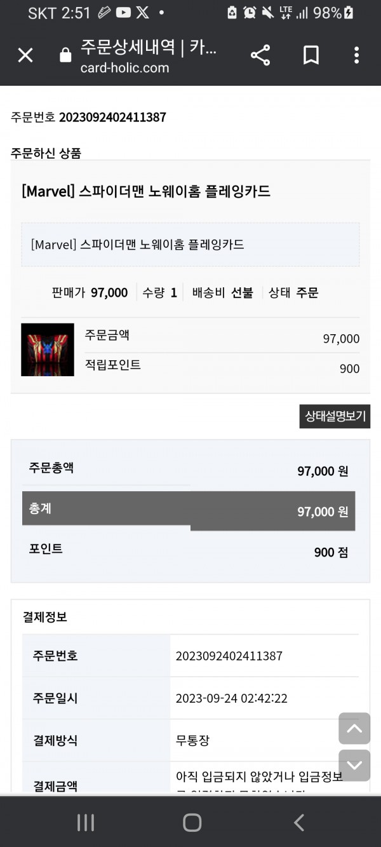Tap the 무통장 payment method value
The height and width of the screenshot is (847, 381).
(x=192, y=740)
